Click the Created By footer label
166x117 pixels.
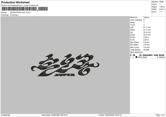click(x=6, y=115)
